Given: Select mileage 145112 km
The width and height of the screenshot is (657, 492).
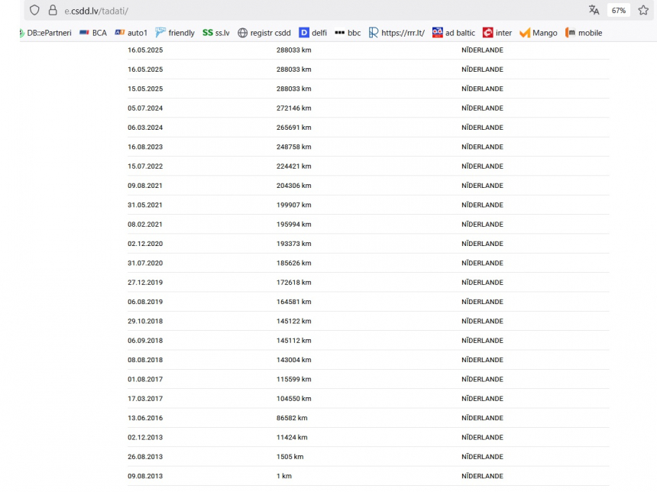Looking at the screenshot, I should pos(293,341).
